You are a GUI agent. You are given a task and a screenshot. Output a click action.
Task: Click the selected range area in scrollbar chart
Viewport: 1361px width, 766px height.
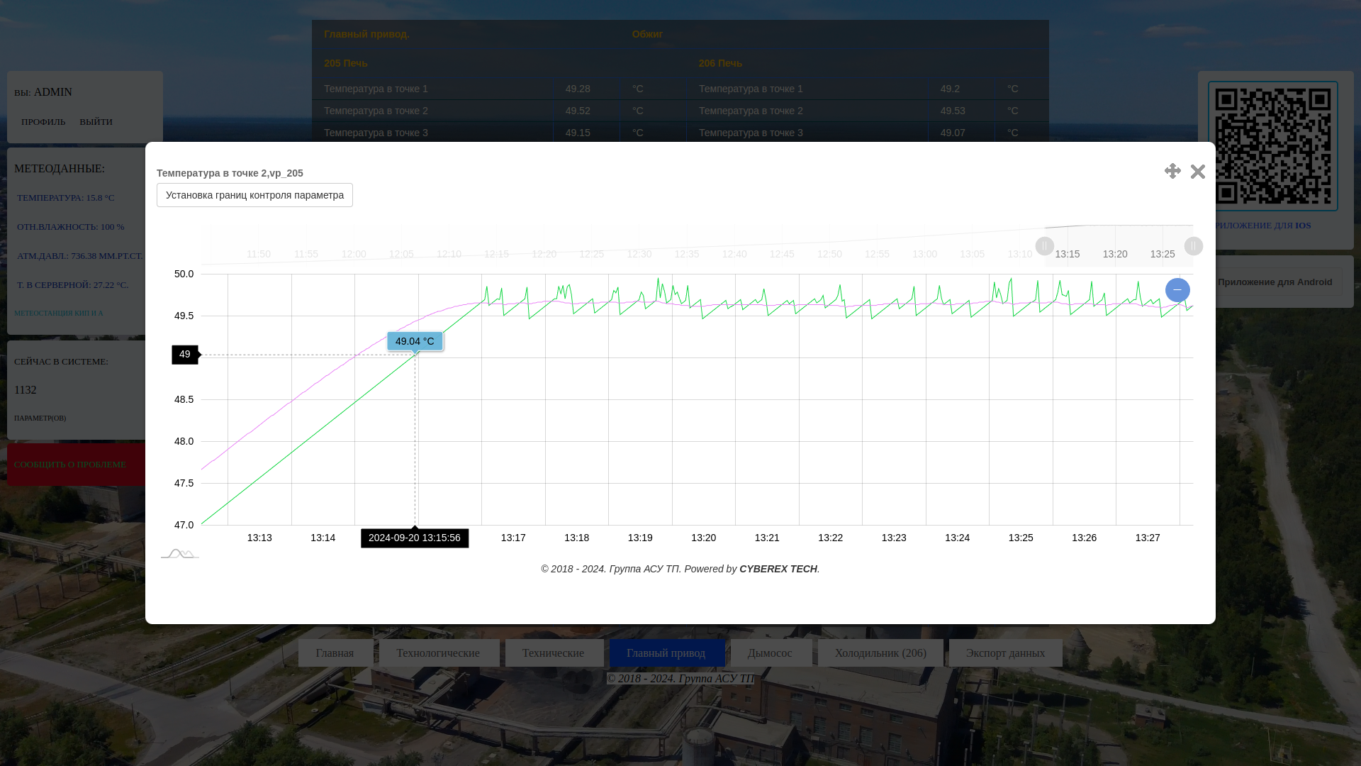[1119, 246]
